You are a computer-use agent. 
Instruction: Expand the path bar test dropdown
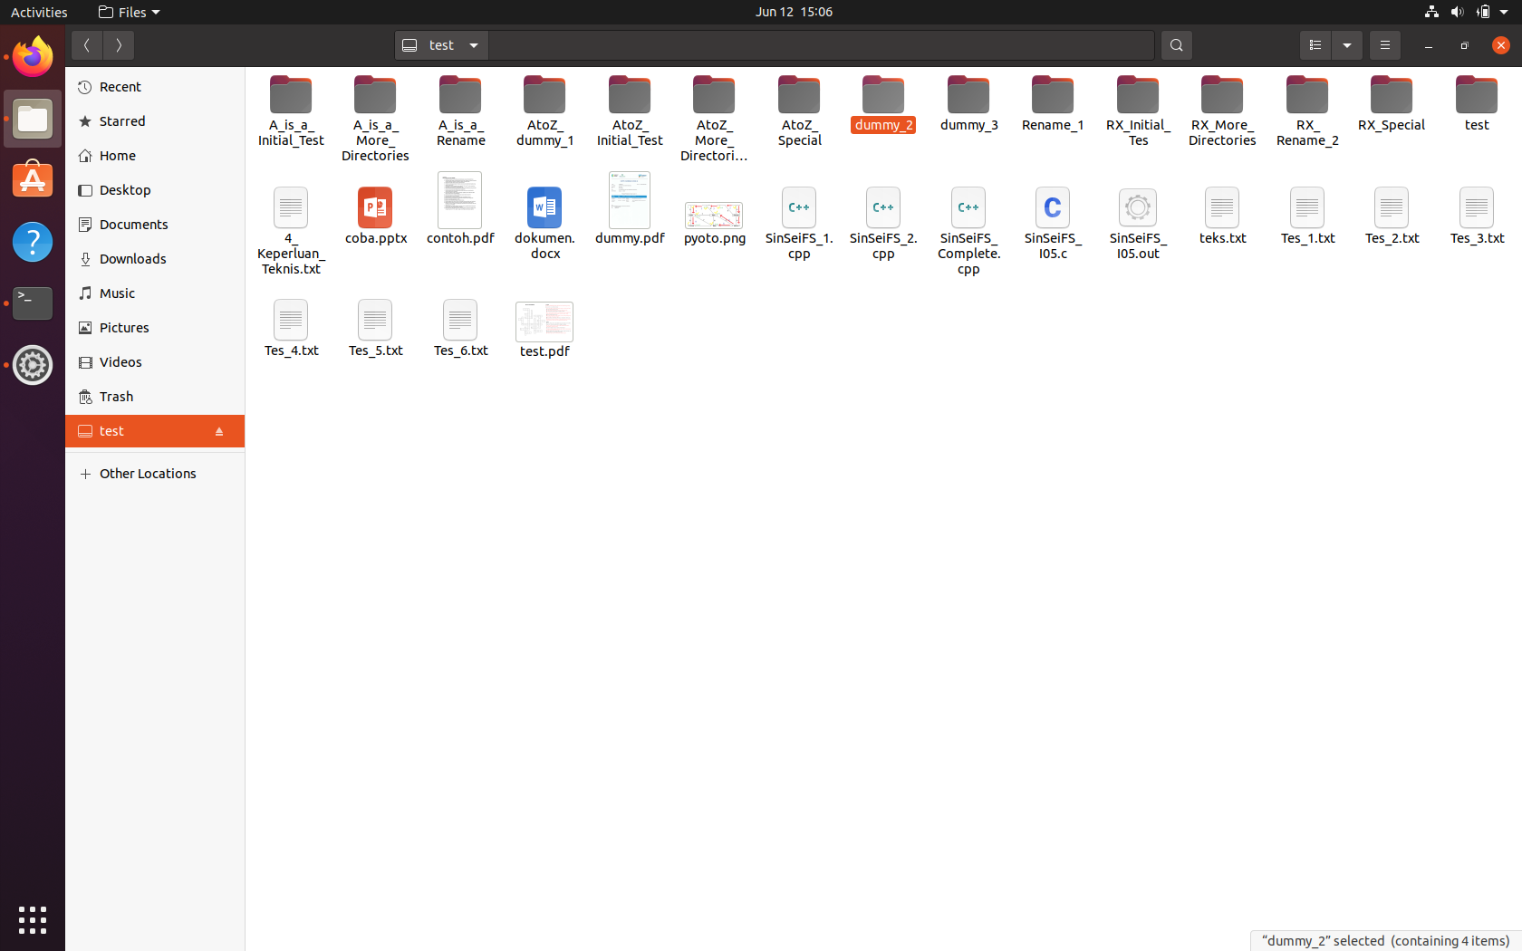(473, 44)
